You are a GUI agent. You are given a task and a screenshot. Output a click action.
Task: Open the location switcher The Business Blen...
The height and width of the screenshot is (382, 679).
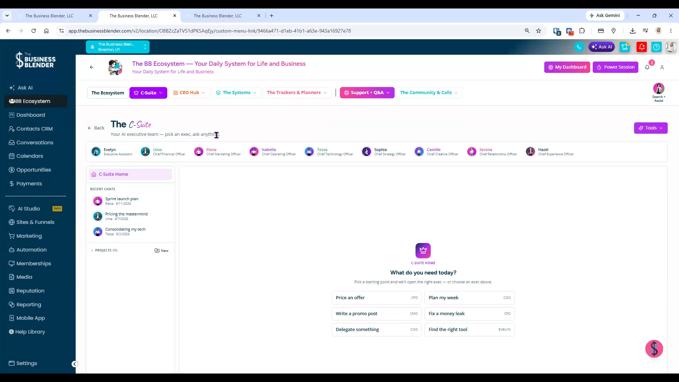pos(118,47)
